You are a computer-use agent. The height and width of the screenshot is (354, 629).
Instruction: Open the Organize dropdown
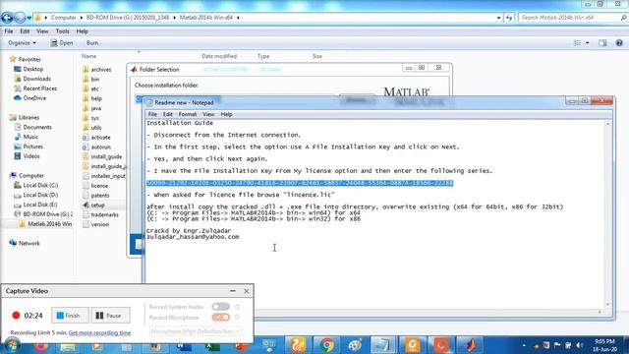click(22, 43)
